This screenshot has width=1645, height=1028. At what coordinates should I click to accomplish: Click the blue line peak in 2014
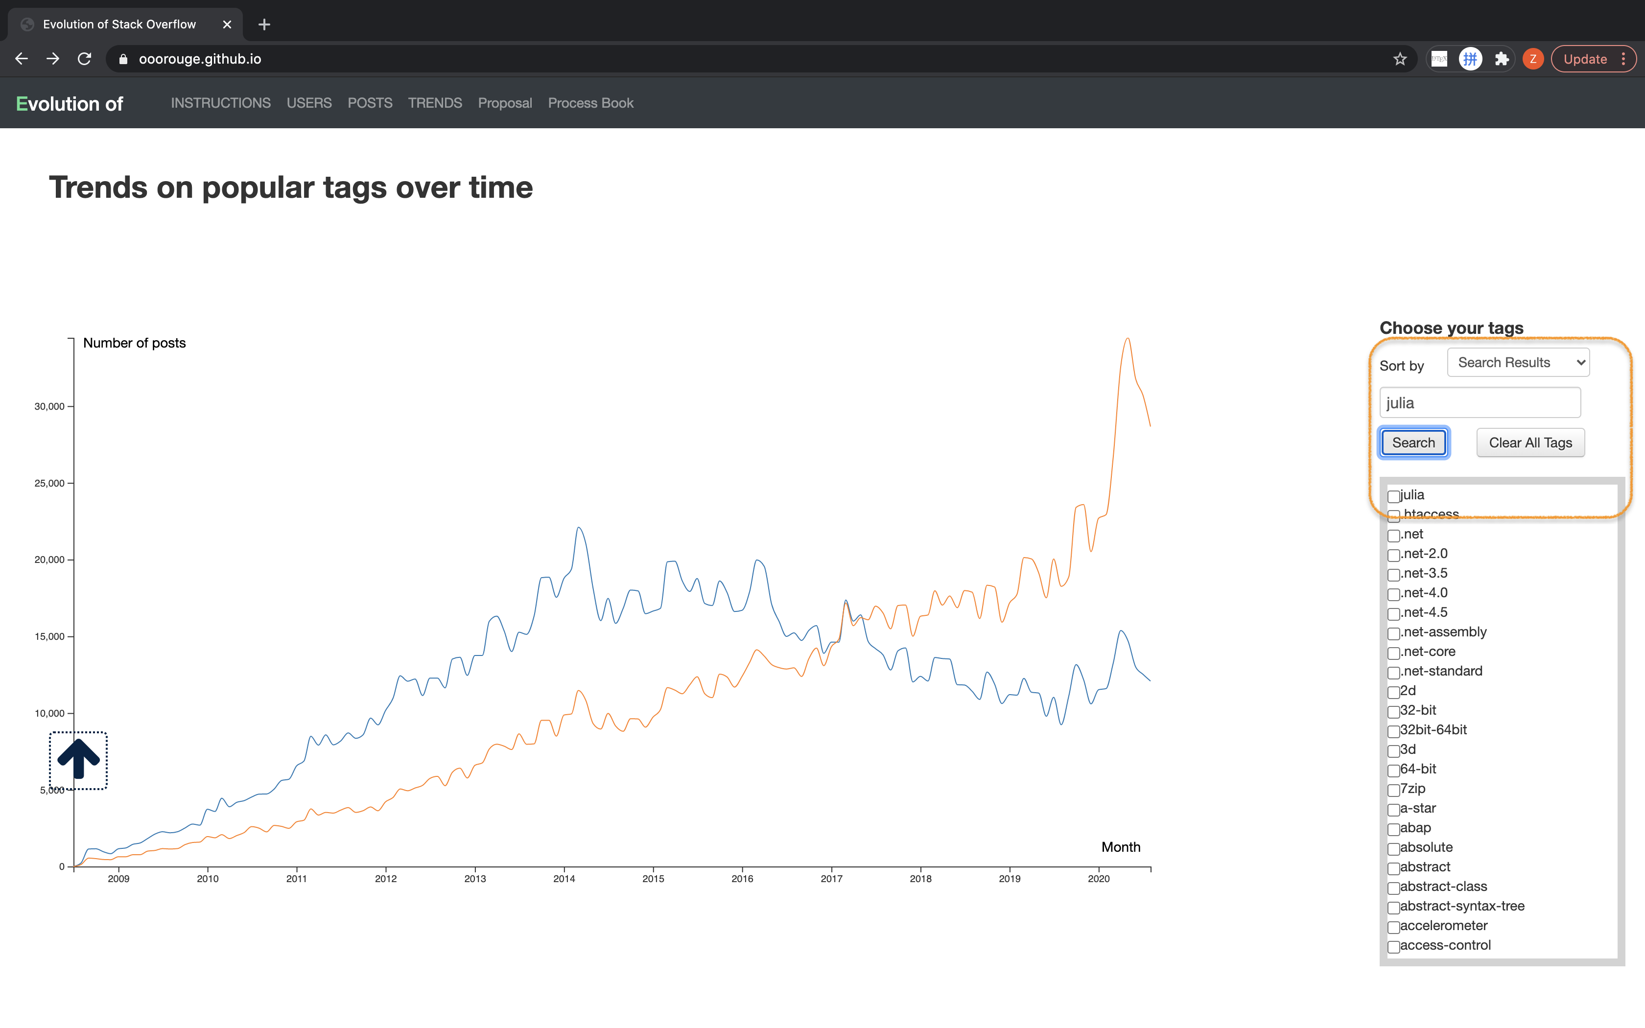[579, 528]
